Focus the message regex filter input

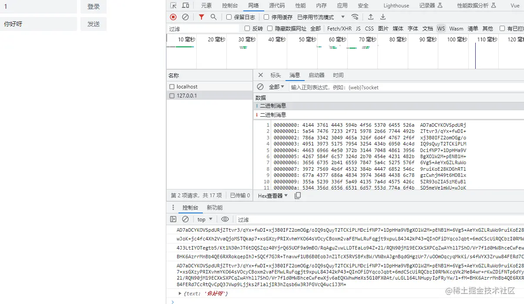point(406,87)
